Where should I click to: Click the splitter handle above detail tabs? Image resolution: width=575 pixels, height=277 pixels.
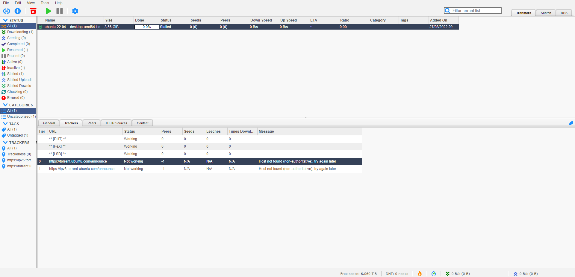(x=306, y=118)
